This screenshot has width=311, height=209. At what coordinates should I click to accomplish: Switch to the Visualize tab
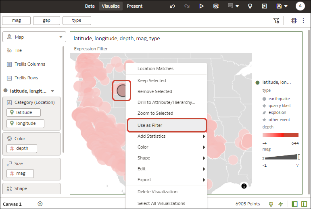tap(111, 6)
